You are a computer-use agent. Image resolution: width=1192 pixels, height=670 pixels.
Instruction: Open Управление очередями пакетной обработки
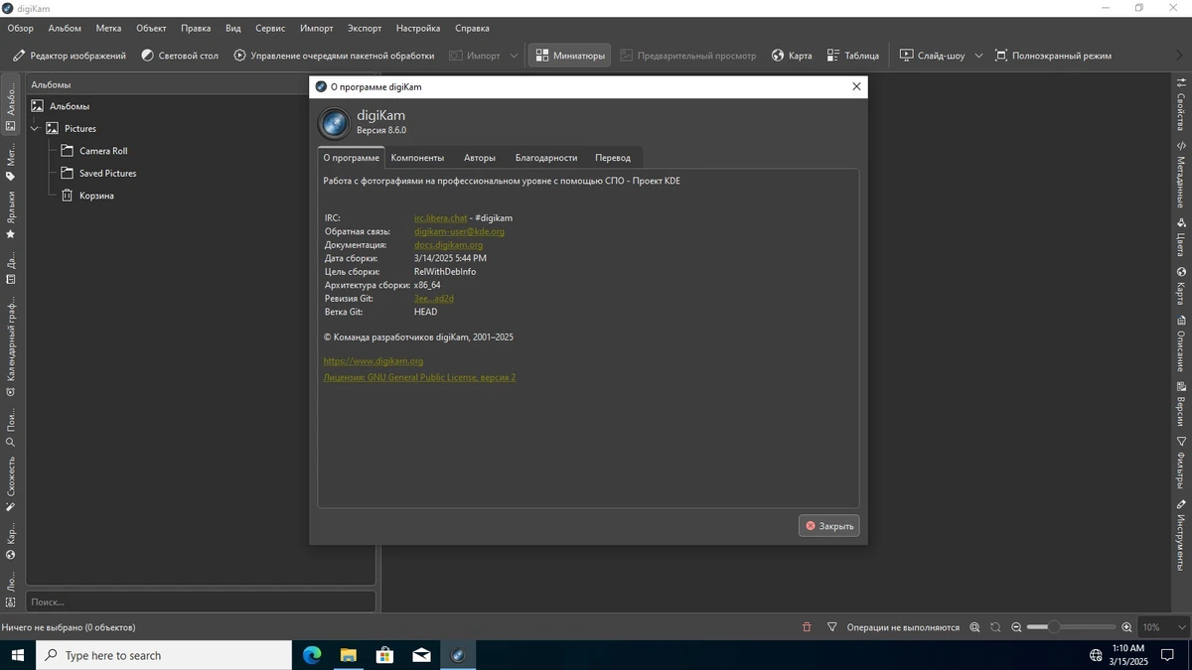coord(334,56)
